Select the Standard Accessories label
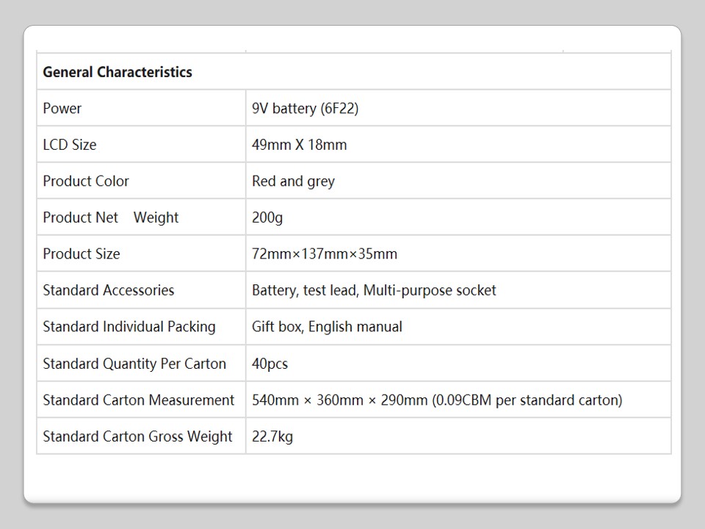The height and width of the screenshot is (529, 705). [109, 290]
